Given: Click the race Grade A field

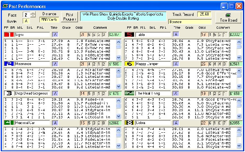Looking at the screenshot, I should [26, 21].
